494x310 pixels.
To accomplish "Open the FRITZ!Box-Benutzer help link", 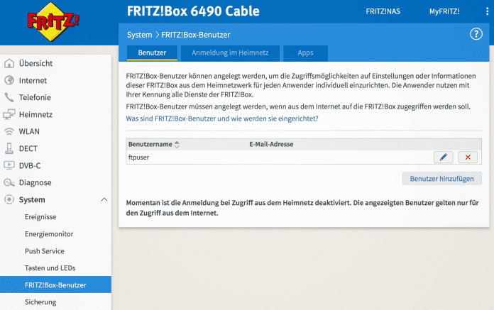I will point(222,118).
